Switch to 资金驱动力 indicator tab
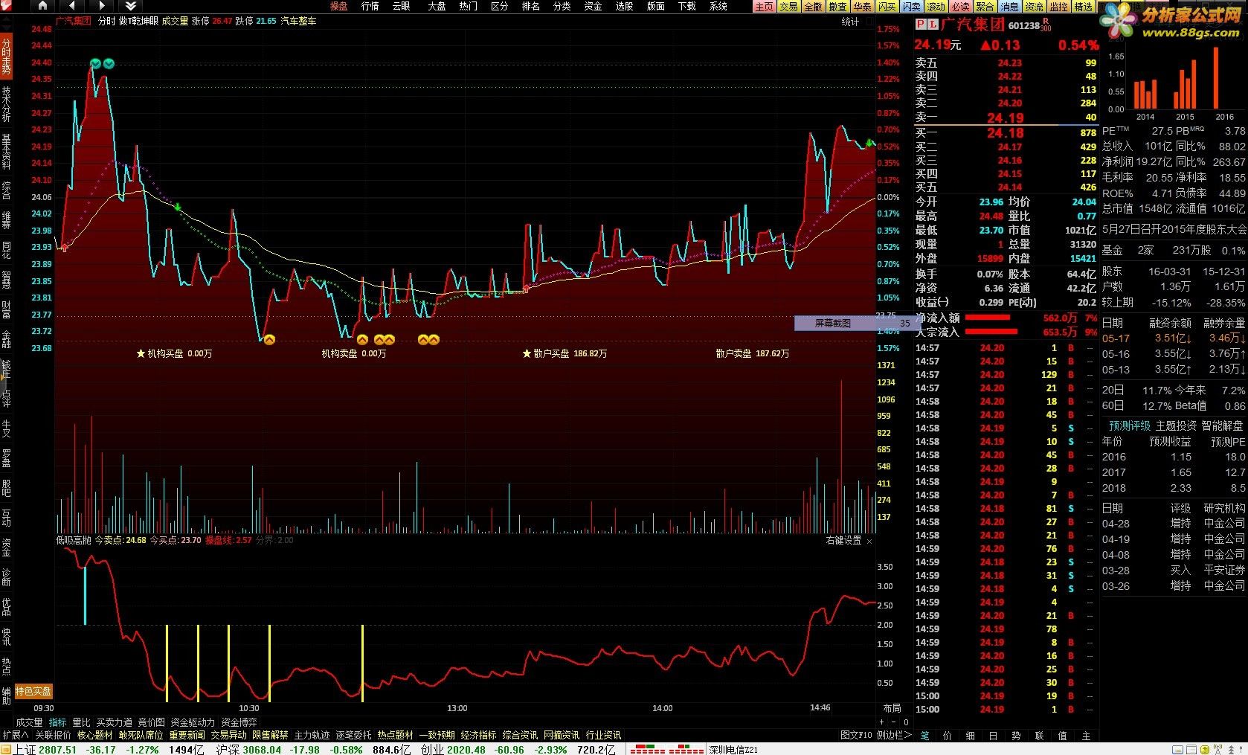The height and width of the screenshot is (755, 1248). click(193, 722)
